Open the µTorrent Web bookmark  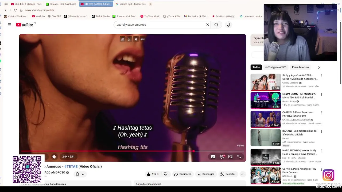[172, 16]
